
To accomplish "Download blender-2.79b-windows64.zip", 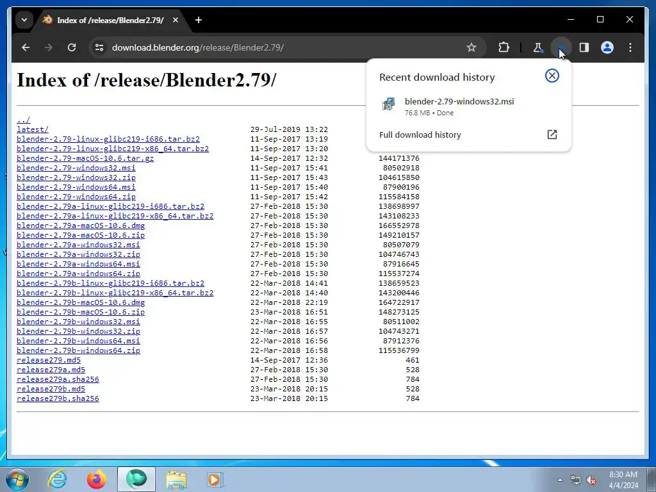I will (79, 351).
